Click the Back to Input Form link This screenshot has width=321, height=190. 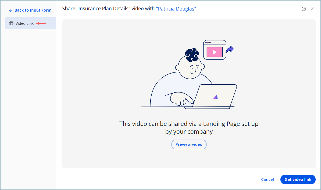coord(33,10)
